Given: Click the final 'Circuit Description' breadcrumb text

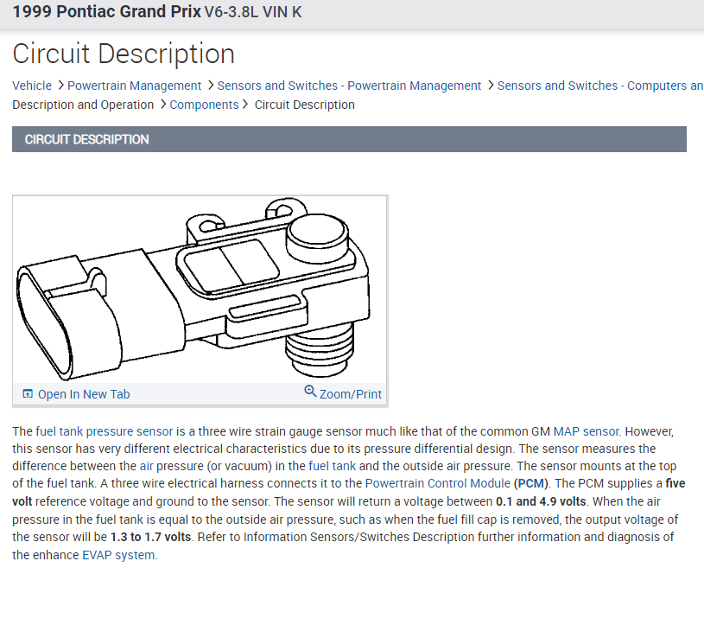Looking at the screenshot, I should click(304, 105).
